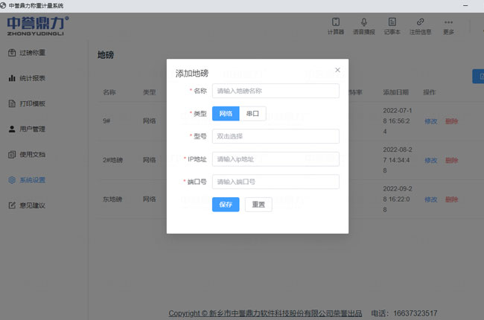Select 打印模板 in the sidebar

tap(32, 103)
